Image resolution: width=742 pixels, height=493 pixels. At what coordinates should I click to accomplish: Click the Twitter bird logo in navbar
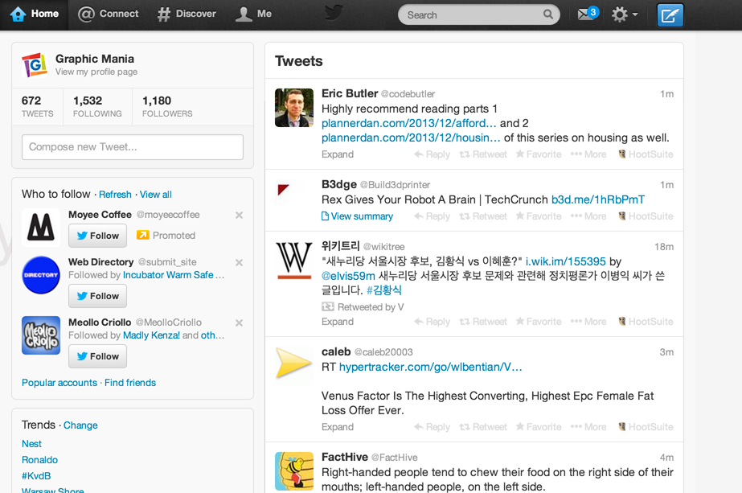334,13
